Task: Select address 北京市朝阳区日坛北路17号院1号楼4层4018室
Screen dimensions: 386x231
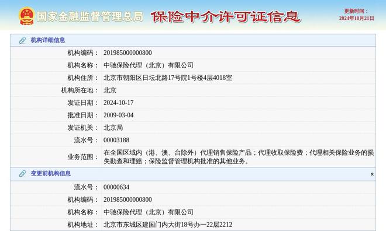Action: click(x=168, y=78)
